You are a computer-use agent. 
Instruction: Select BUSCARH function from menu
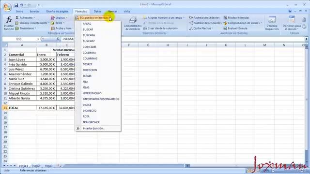coord(98,35)
